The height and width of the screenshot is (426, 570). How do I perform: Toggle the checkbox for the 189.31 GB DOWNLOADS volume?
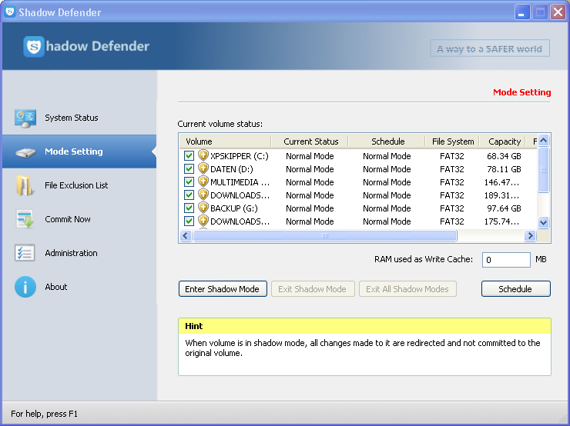coord(189,195)
